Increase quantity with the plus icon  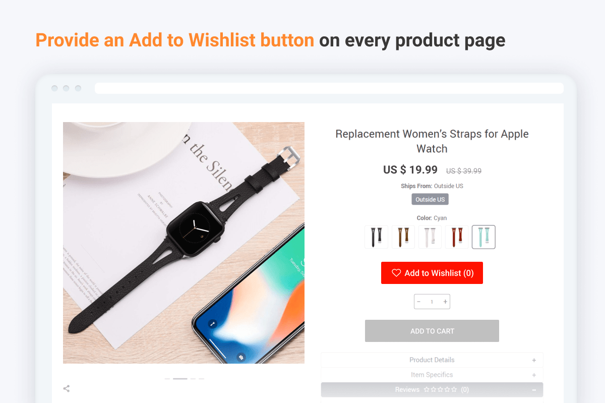click(445, 302)
